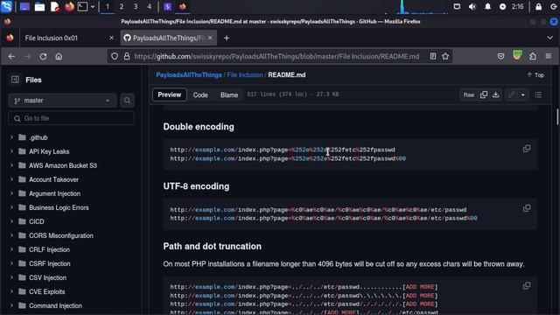Viewport: 560px width, 315px height.
Task: Open the tracking protection shield
Action: click(115, 56)
